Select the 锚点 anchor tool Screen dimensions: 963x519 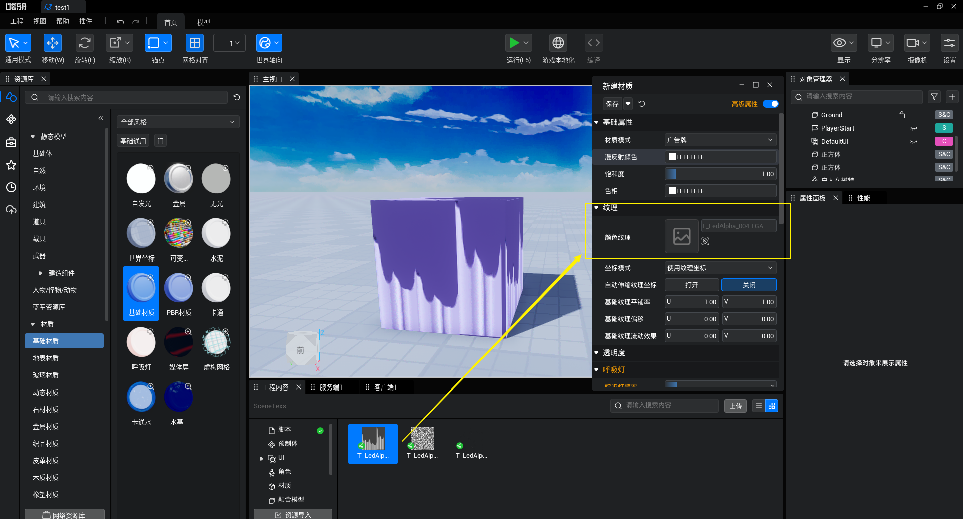pyautogui.click(x=158, y=43)
